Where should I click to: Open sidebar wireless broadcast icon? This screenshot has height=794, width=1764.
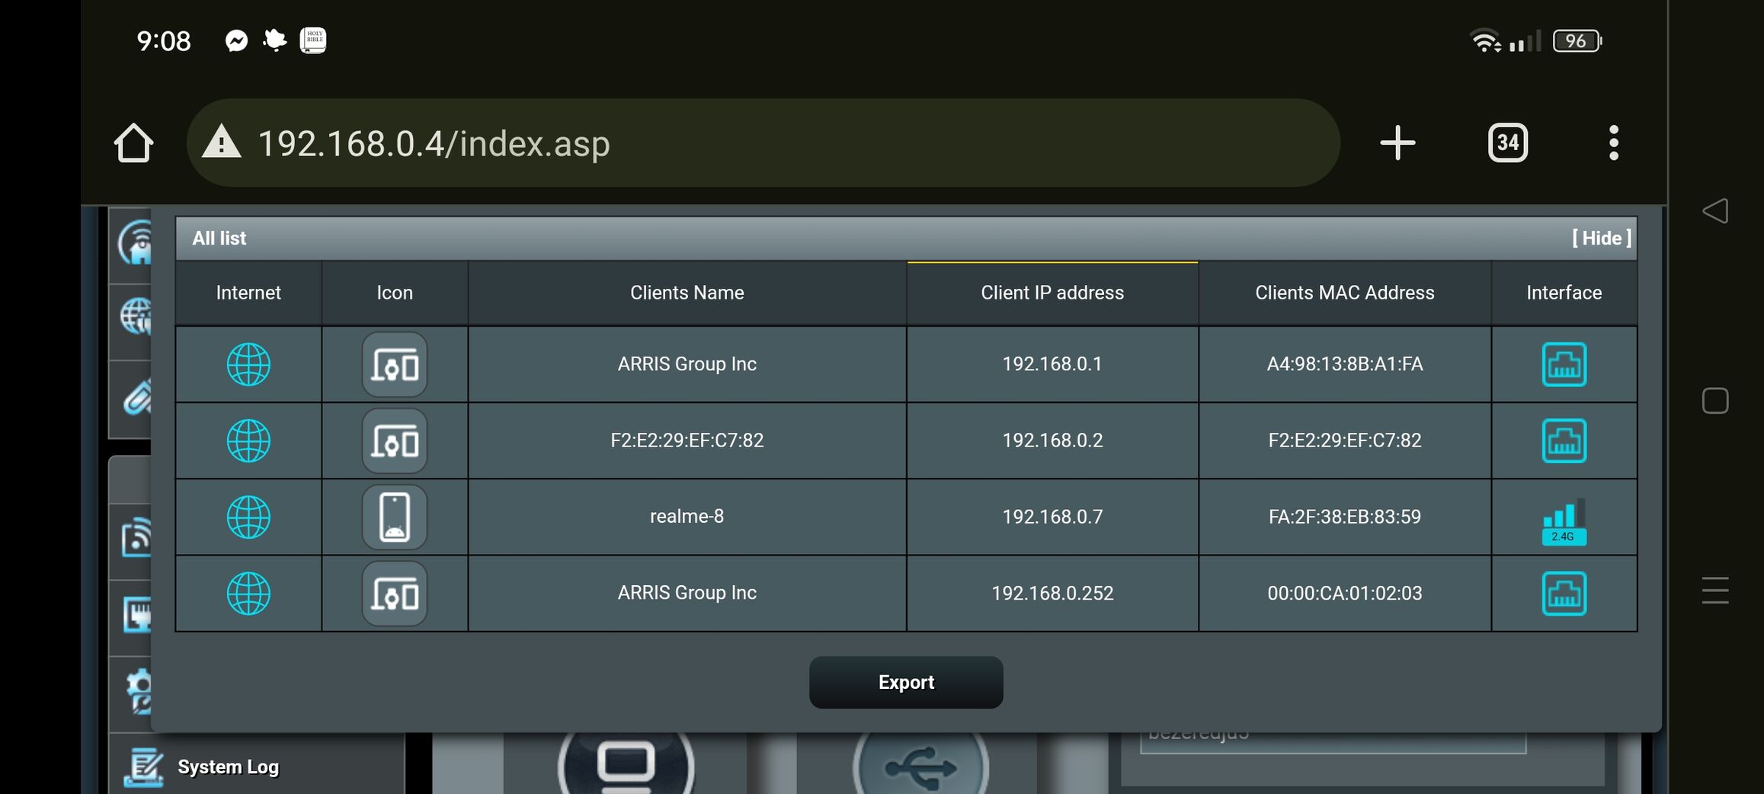137,537
